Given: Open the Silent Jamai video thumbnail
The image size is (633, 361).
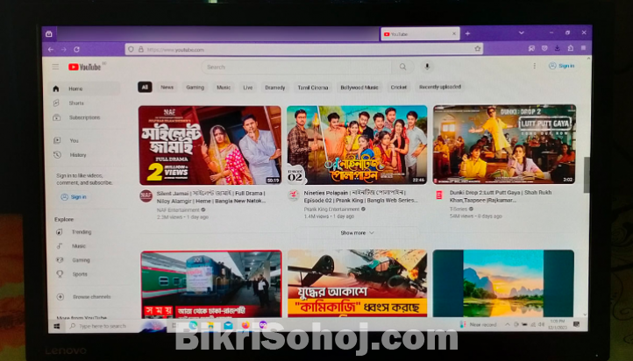Looking at the screenshot, I should coord(210,145).
